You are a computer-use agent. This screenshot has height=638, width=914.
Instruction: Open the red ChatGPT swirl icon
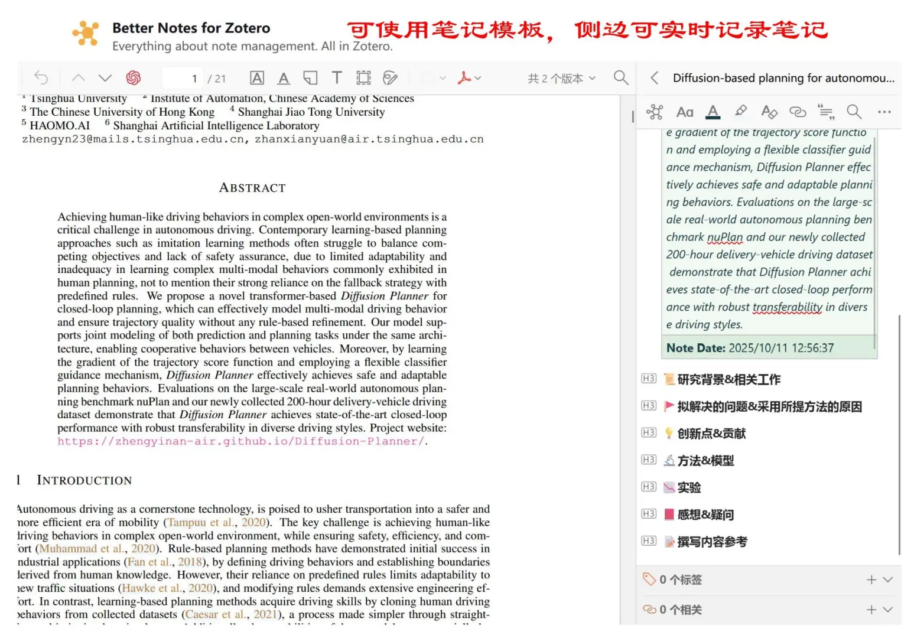[x=134, y=78]
